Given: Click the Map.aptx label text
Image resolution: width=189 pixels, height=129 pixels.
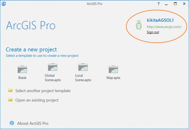Looking at the screenshot, I should (x=113, y=78).
